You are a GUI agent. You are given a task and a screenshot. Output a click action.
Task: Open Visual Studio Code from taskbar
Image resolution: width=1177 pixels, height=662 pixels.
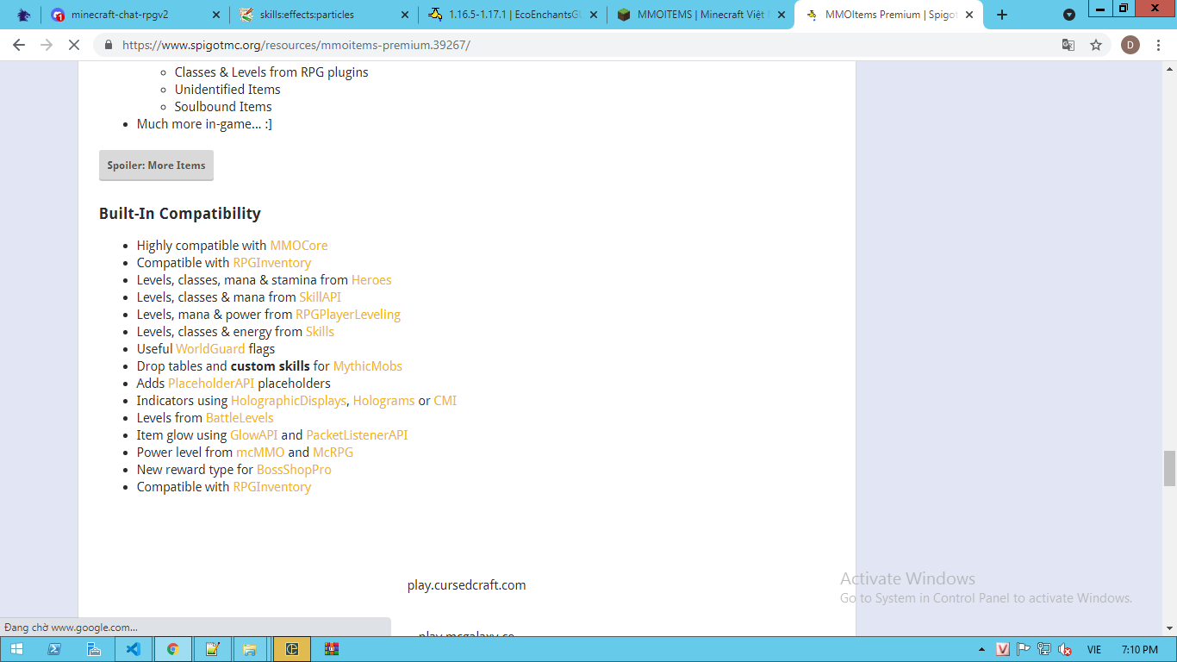point(134,649)
